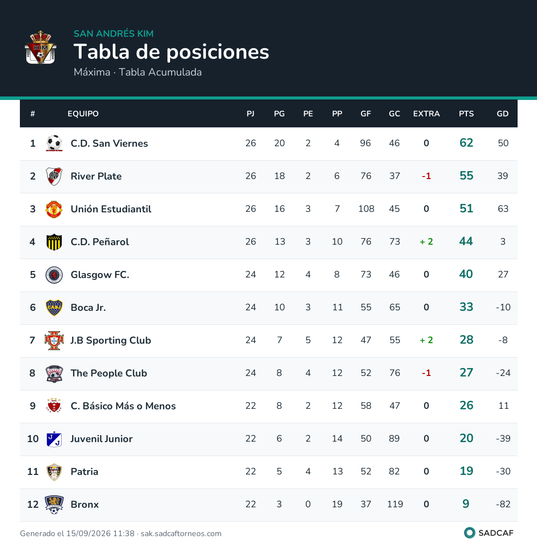Select the River Plate team crest

point(54,176)
